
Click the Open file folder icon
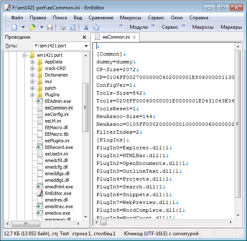[33, 27]
